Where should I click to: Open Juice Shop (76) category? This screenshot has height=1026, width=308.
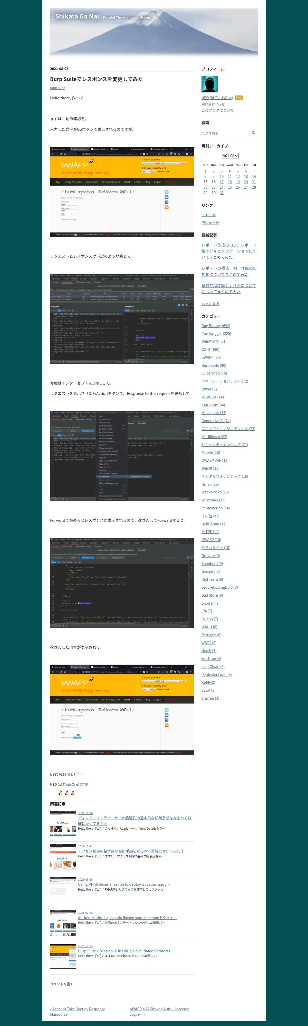pyautogui.click(x=214, y=373)
